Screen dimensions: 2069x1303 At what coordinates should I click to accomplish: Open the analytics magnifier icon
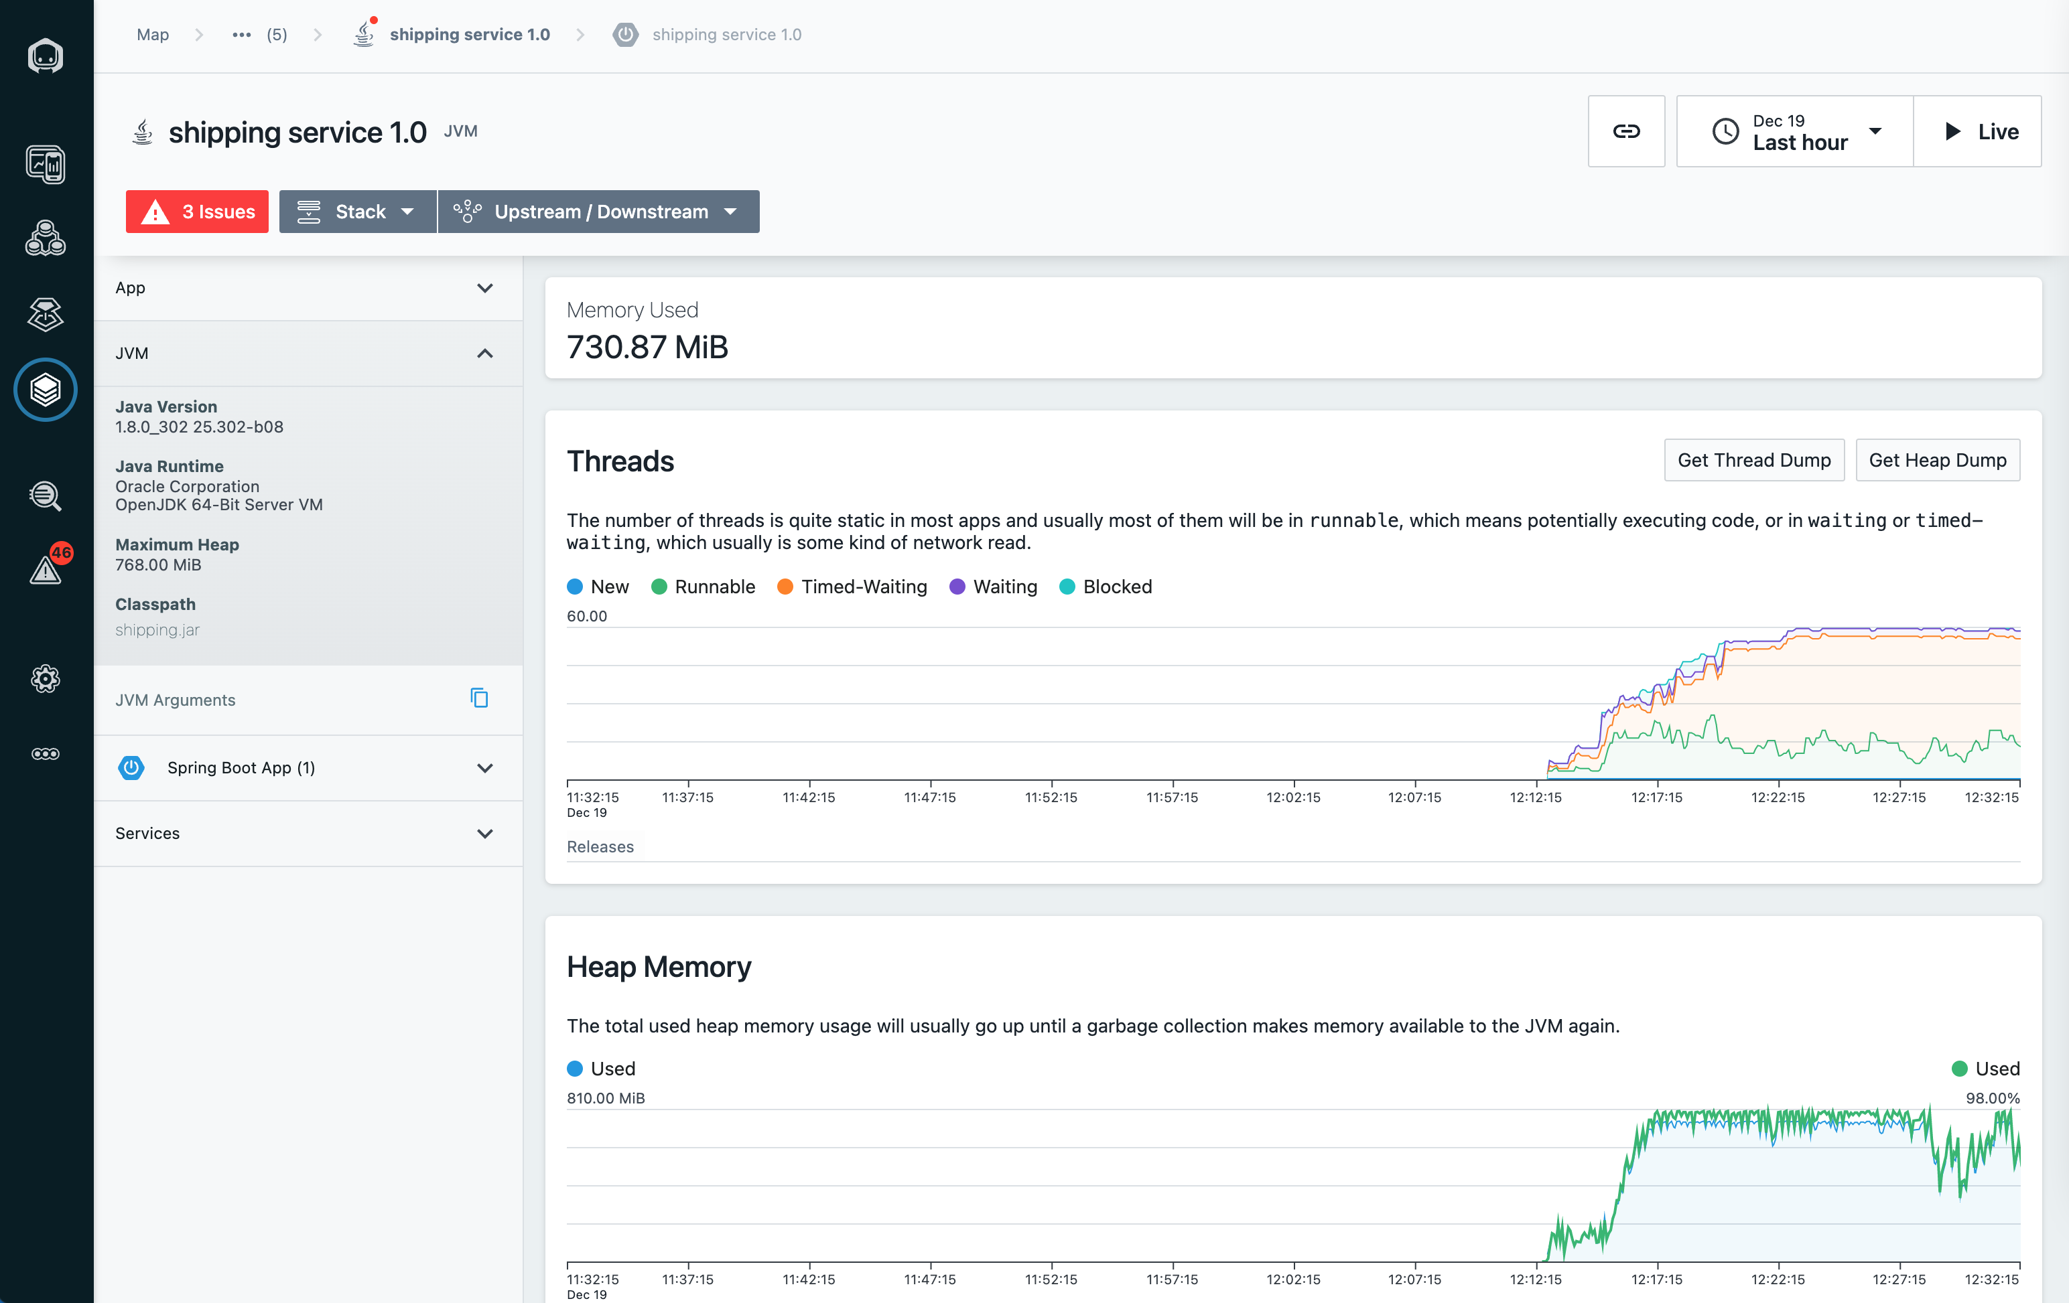tap(46, 495)
